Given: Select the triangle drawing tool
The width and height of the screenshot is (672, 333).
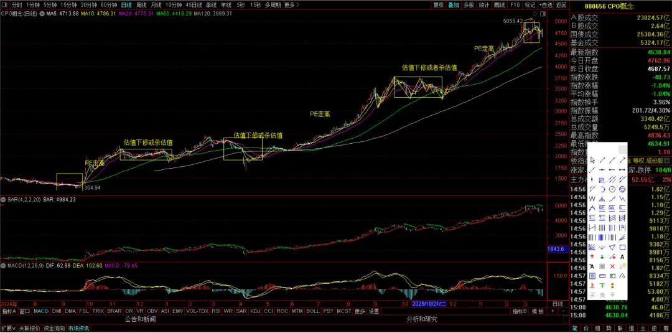Looking at the screenshot, I should [612, 247].
